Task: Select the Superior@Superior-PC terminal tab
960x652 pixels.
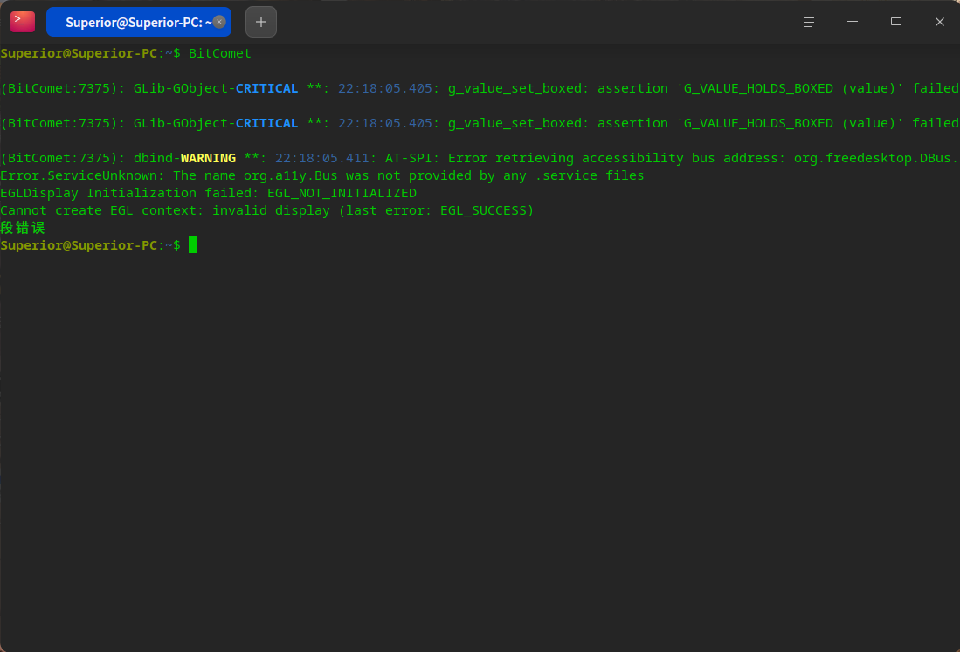Action: pos(138,22)
